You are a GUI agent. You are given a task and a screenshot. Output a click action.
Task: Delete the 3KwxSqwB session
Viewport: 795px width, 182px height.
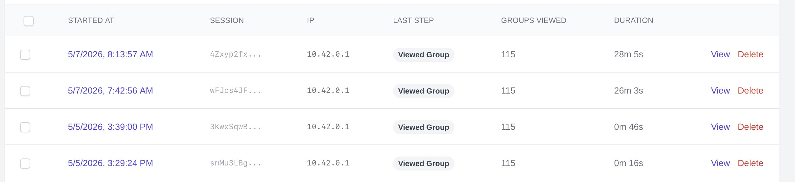pyautogui.click(x=750, y=127)
